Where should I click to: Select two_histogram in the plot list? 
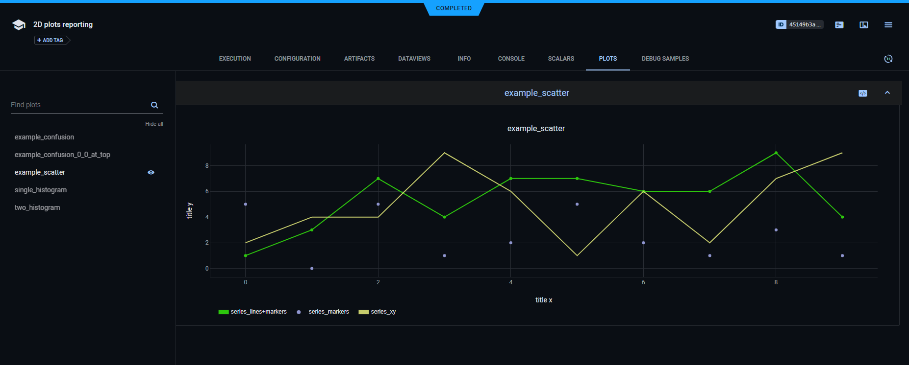point(37,207)
